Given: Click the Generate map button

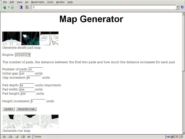Looking at the screenshot, I should [x=26, y=109].
